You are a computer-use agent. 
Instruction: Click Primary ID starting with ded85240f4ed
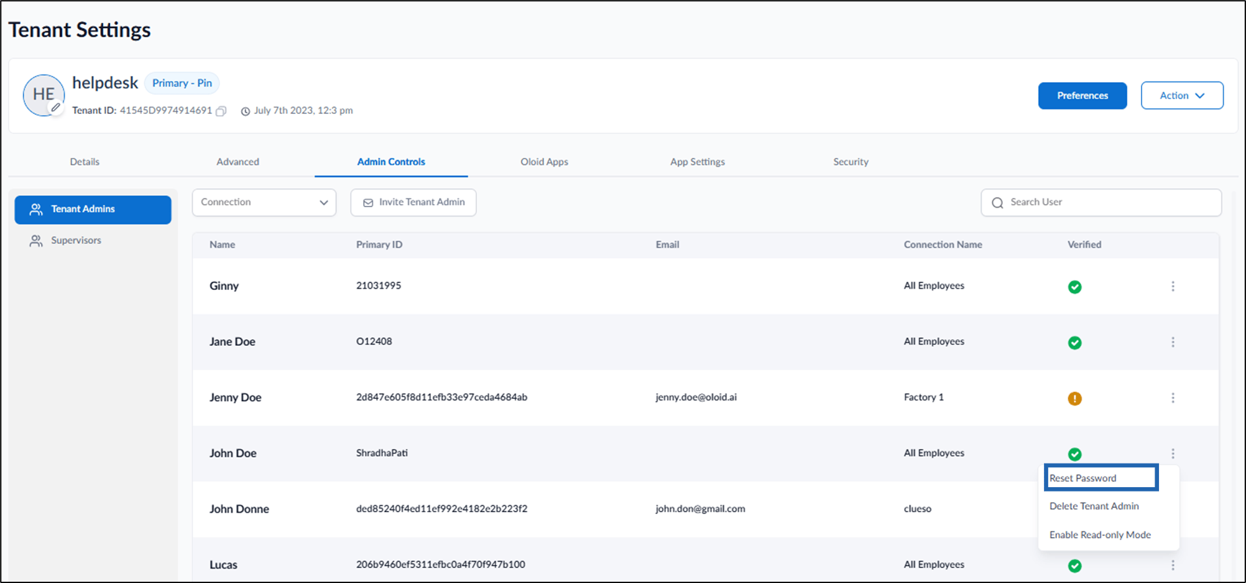coord(441,509)
